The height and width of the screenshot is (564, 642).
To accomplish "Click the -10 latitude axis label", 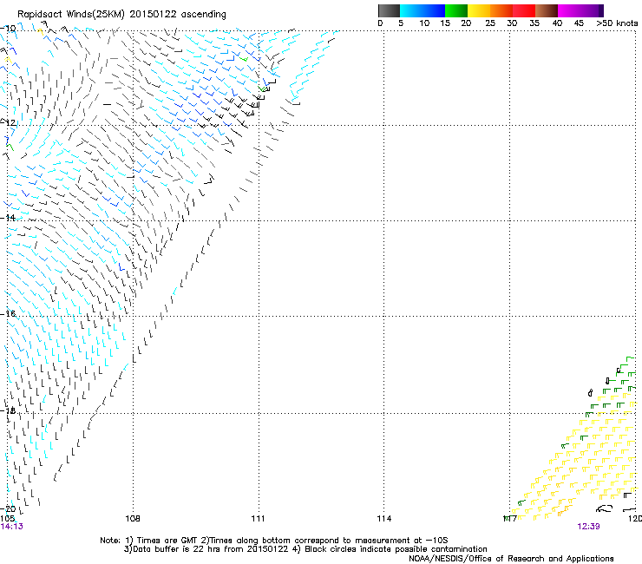I will point(8,29).
